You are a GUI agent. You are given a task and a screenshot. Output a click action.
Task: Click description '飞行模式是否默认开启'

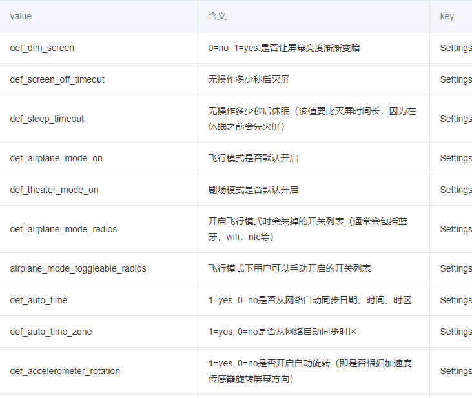[253, 158]
